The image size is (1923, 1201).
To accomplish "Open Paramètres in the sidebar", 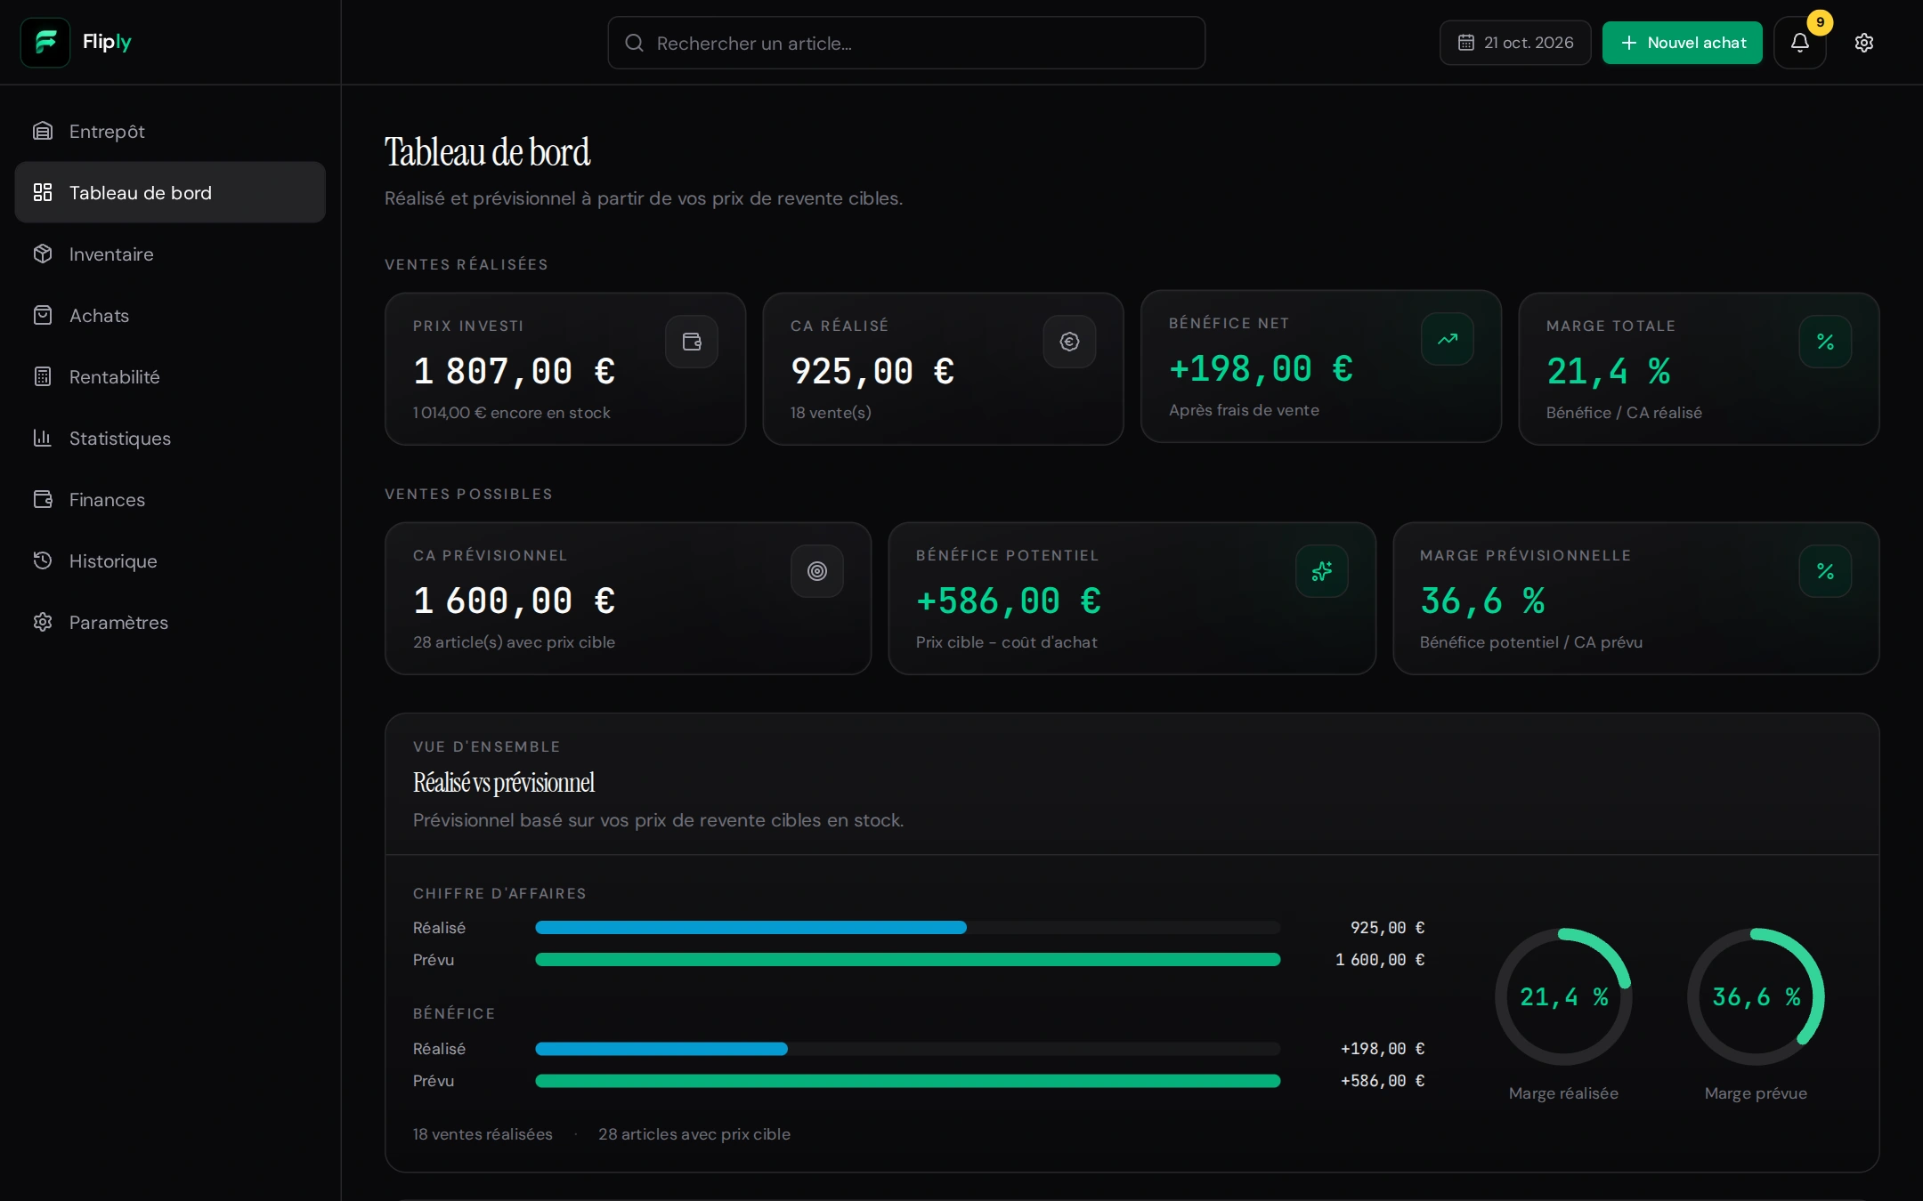I will click(x=170, y=623).
